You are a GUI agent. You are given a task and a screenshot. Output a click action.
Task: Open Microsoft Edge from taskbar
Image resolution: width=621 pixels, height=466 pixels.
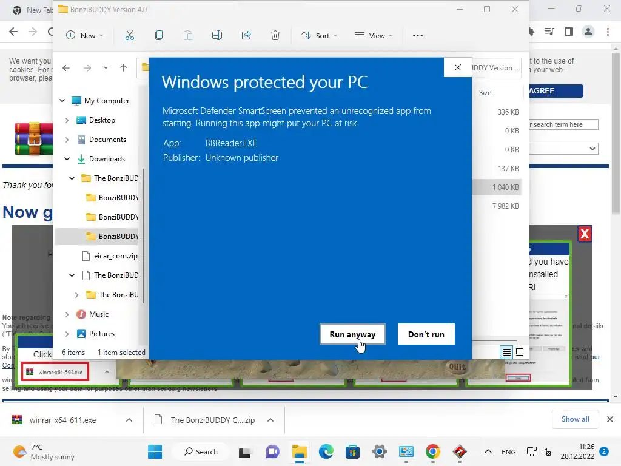tap(326, 451)
